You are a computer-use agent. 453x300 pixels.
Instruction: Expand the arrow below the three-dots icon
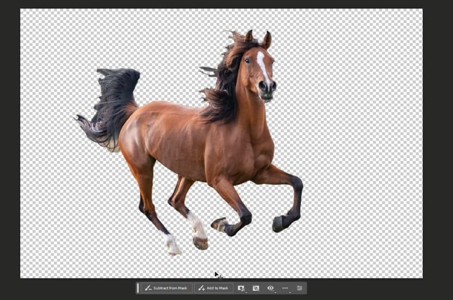click(x=290, y=291)
